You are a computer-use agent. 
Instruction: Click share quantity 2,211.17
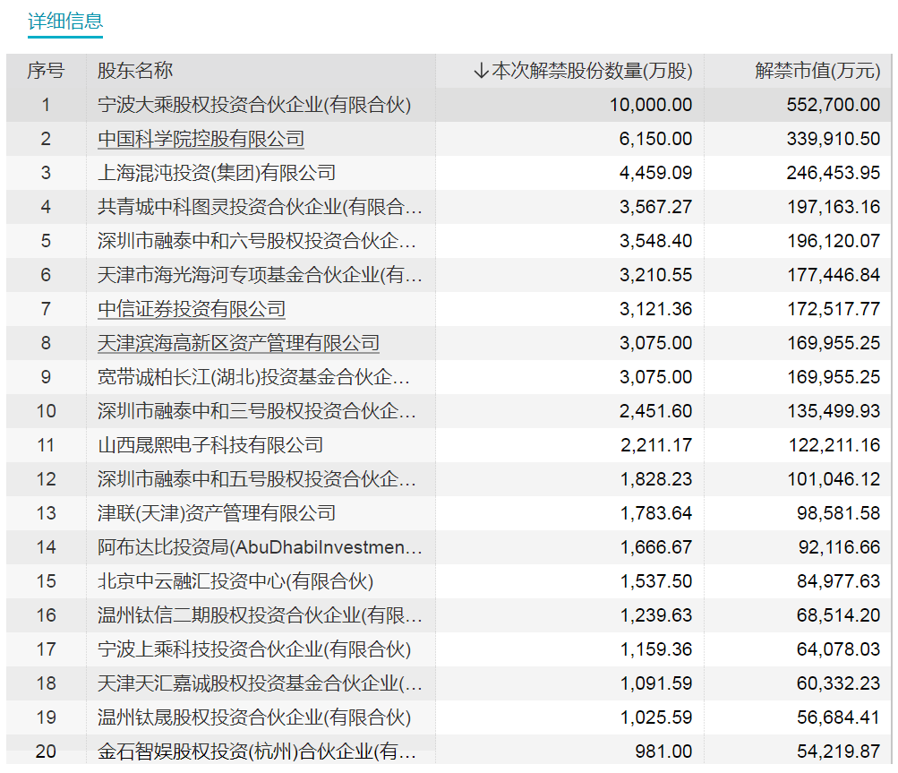tap(656, 445)
